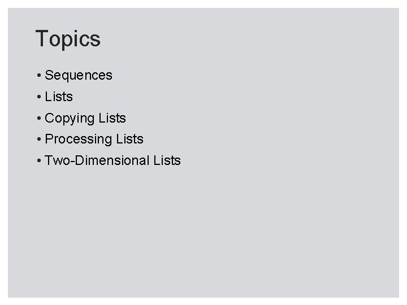The width and height of the screenshot is (407, 305).
Task: Click the word "Processing"
Action: pyautogui.click(x=79, y=139)
